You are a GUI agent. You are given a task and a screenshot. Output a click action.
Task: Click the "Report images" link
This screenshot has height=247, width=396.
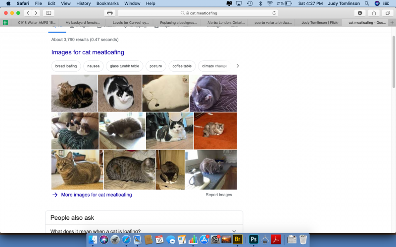[219, 195]
